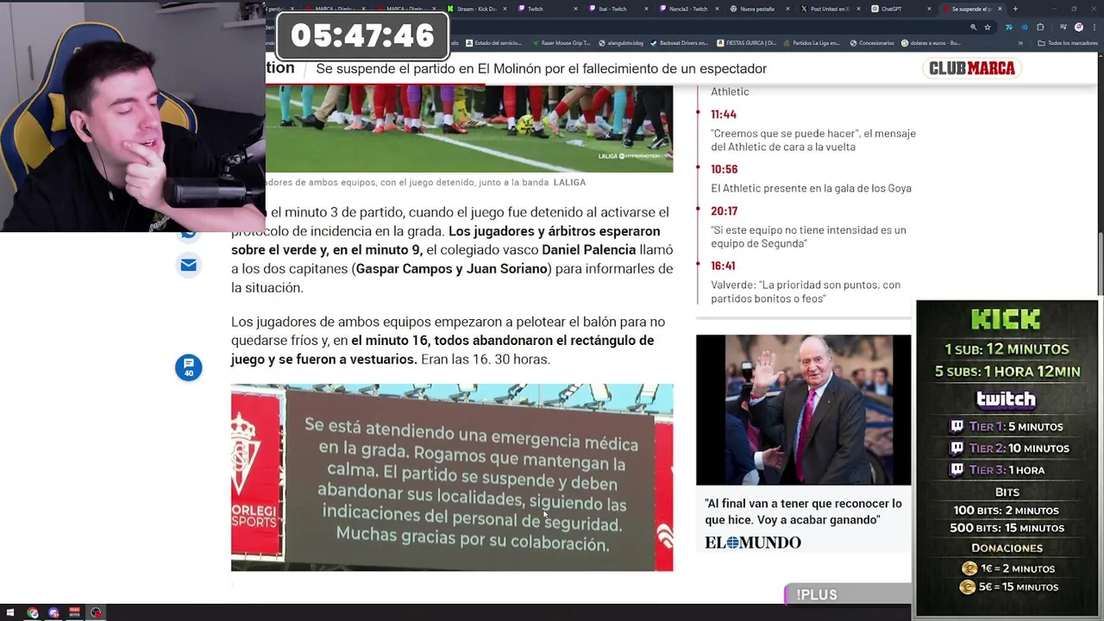Screen dimensions: 1104x621
Task: Click the ELMUNDO logo in the ad
Action: pyautogui.click(x=753, y=543)
